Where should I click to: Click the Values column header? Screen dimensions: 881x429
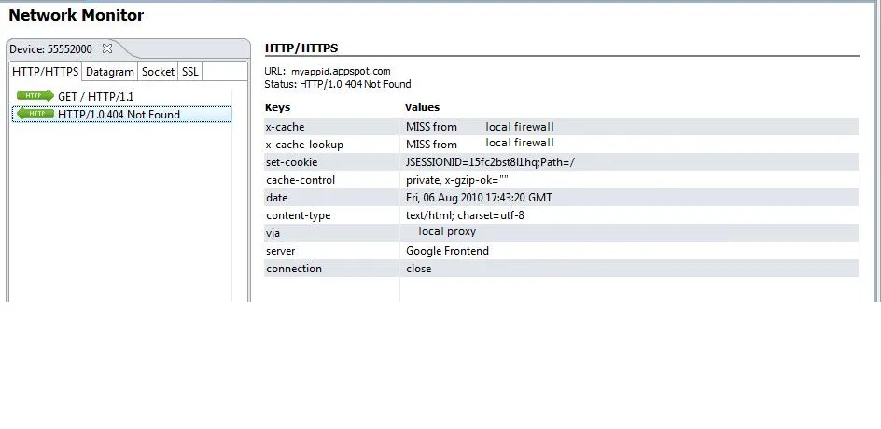(x=422, y=107)
